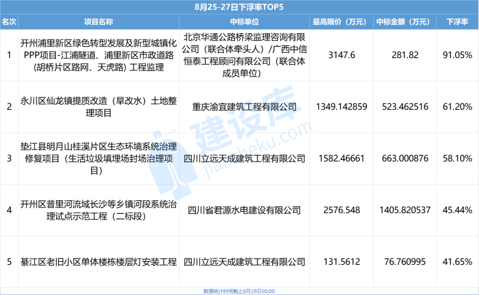Select the 垫江县明月山桂溪片区 project name
Image resolution: width=479 pixels, height=295 pixels.
click(97, 158)
